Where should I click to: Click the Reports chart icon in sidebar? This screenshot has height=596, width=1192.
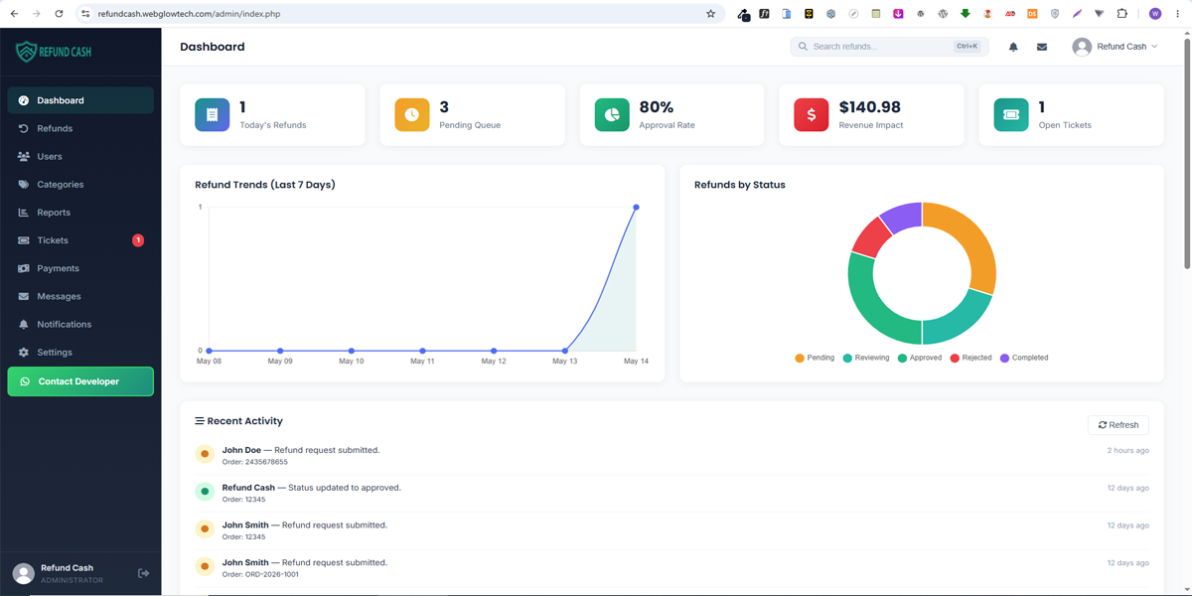click(24, 212)
